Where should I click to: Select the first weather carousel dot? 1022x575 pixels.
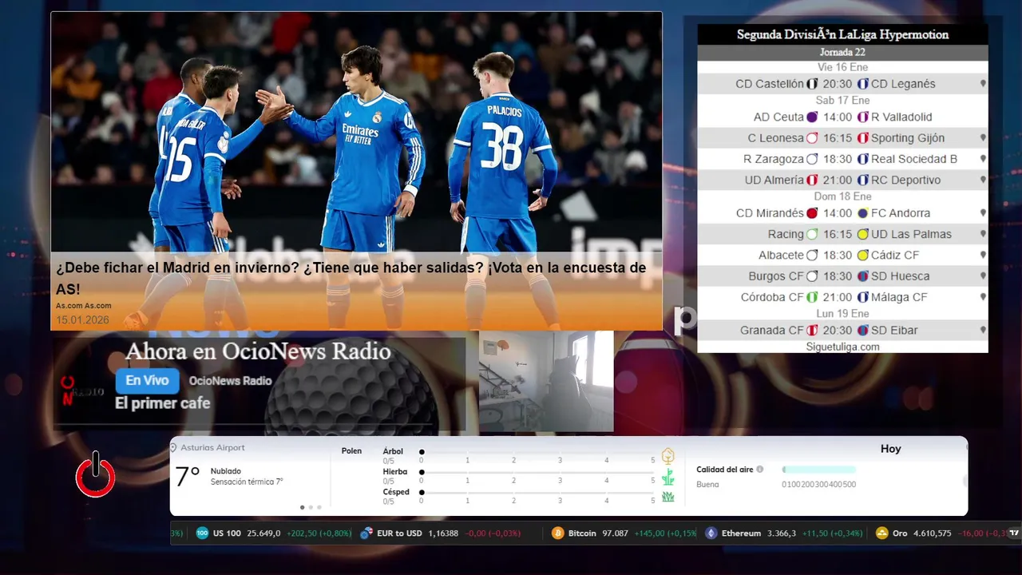(x=302, y=507)
